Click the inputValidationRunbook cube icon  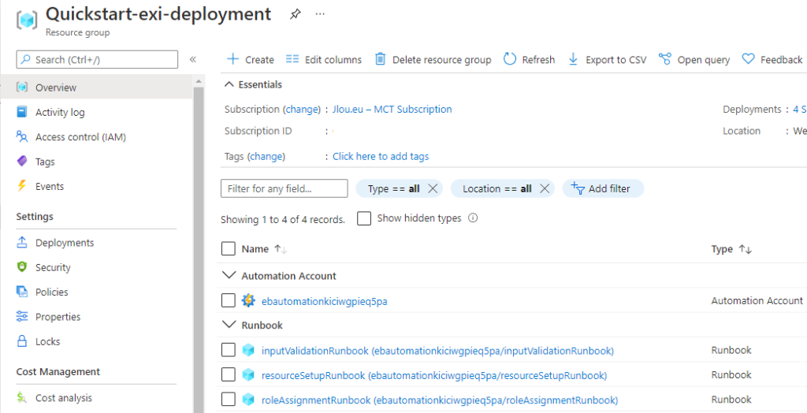pos(248,350)
